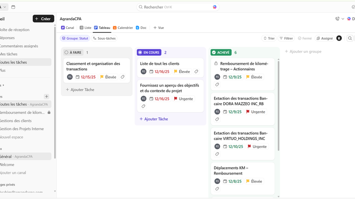Image resolution: width=355 pixels, height=199 pixels.
Task: Click the tag icon on Liste de tout les clients
Action: coord(196,71)
